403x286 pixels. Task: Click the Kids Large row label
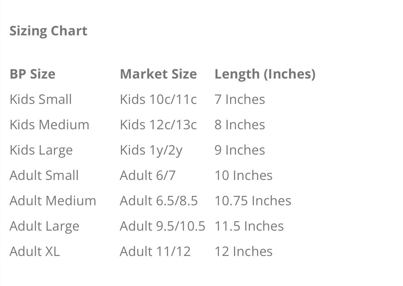[41, 151]
